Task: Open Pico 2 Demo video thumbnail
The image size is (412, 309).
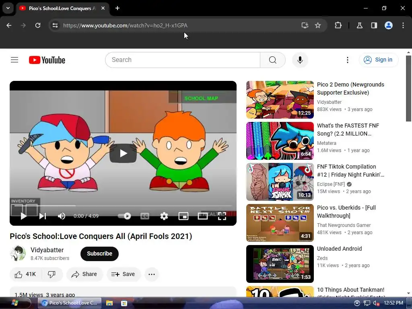Action: point(280,100)
